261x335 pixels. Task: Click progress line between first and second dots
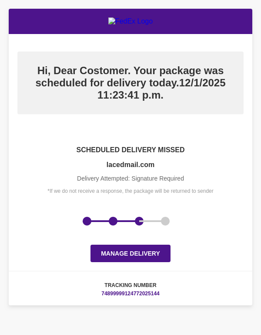tap(100, 221)
